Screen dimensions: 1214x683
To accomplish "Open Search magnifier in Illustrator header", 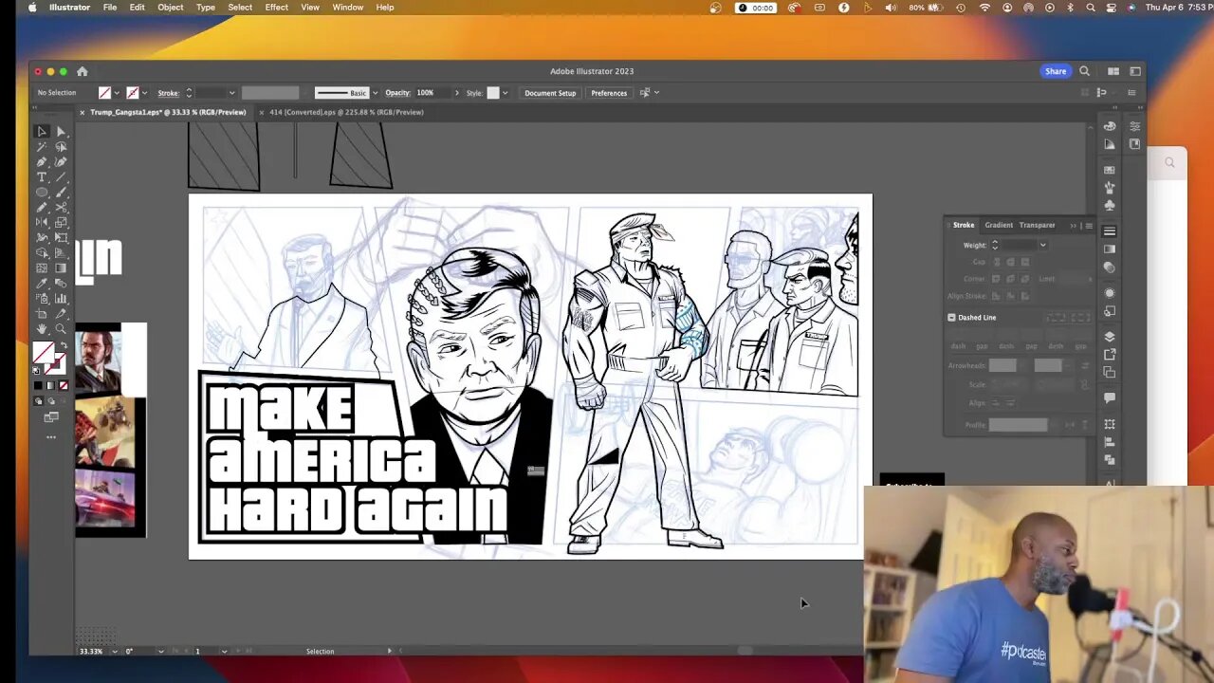I will pos(1085,71).
